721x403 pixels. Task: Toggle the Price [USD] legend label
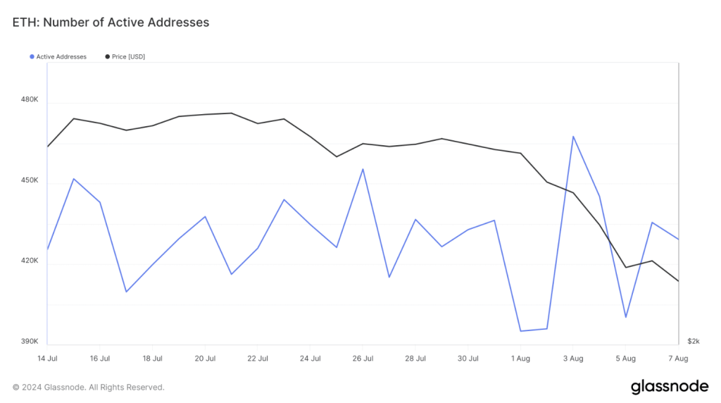click(x=128, y=56)
